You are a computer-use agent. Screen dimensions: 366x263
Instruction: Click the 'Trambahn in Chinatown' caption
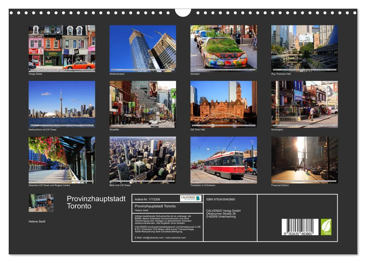pyautogui.click(x=203, y=185)
